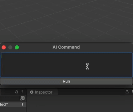Click the Hierarchy search field
Viewport: 133px width, 112px height.
[10, 98]
